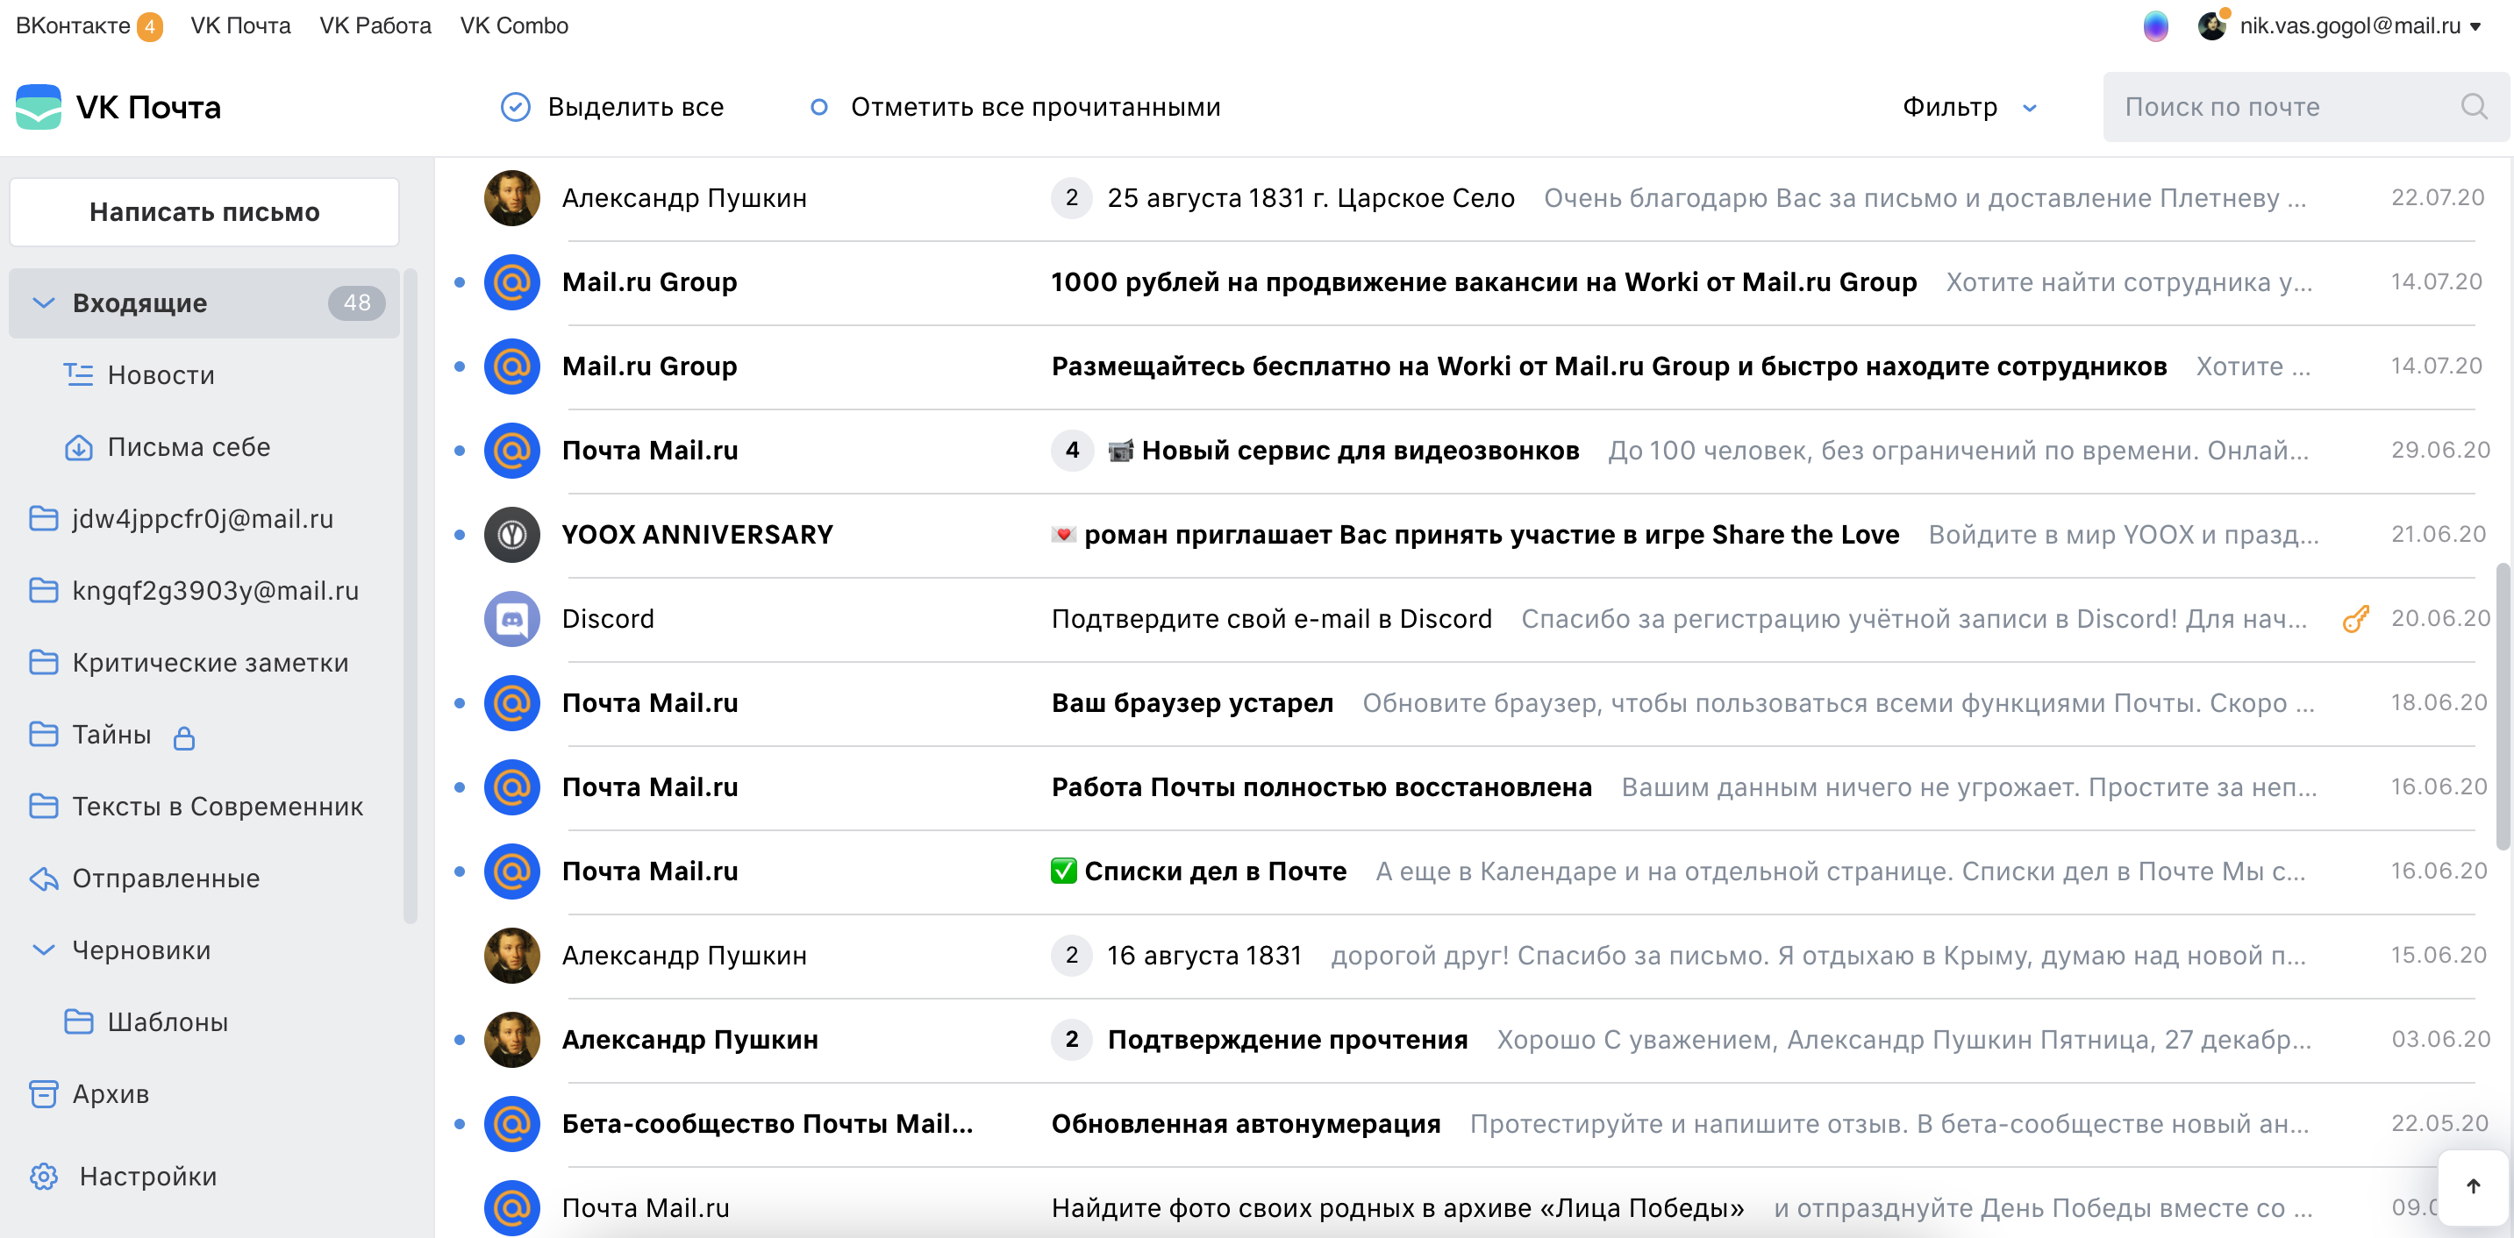Screen dimensions: 2514x1238
Task: Click the VK Контакте notification badge 4
Action: pos(149,26)
